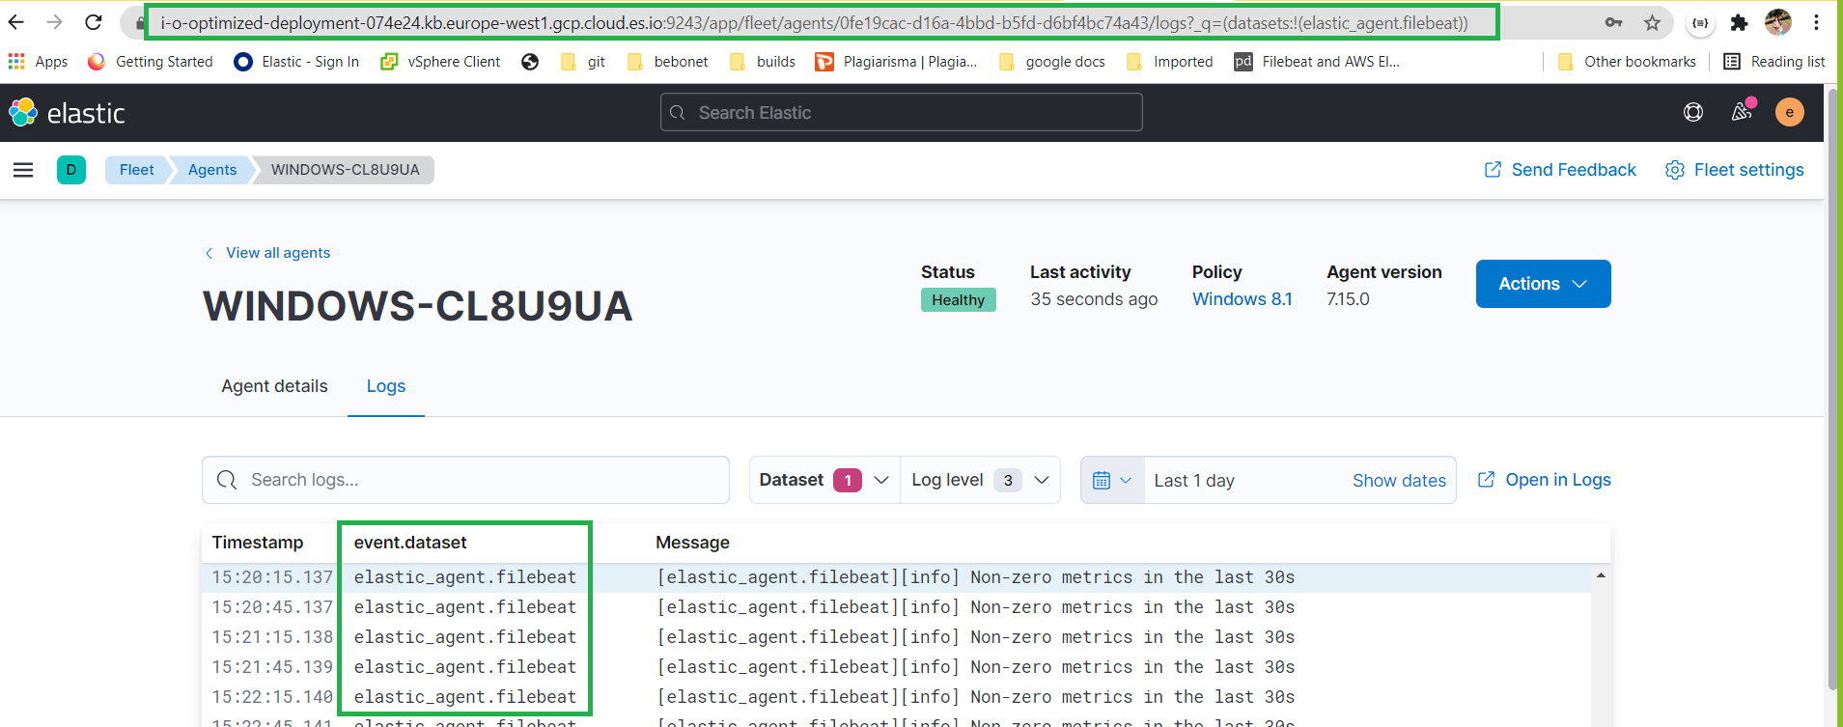Toggle the hamburger navigation menu

(23, 170)
